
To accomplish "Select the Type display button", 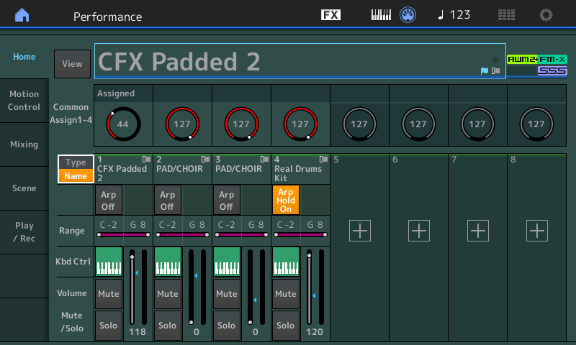I will (76, 162).
